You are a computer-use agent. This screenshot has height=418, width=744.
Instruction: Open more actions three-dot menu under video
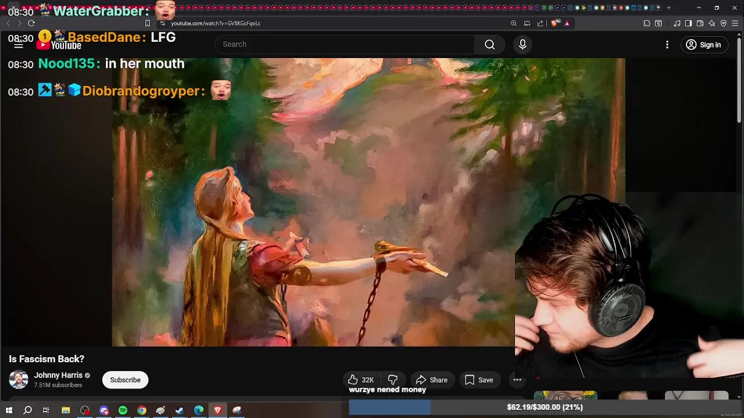(517, 380)
